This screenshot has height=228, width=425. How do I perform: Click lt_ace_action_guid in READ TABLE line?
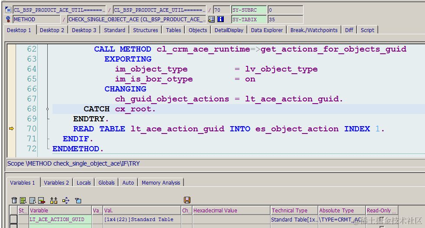(177, 129)
